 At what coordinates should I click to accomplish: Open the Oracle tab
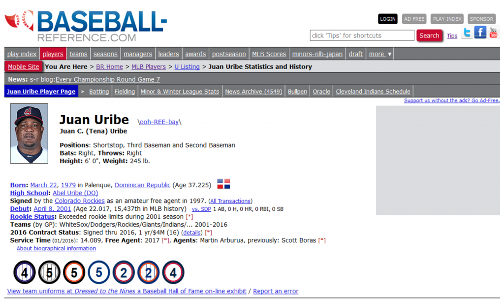point(321,92)
